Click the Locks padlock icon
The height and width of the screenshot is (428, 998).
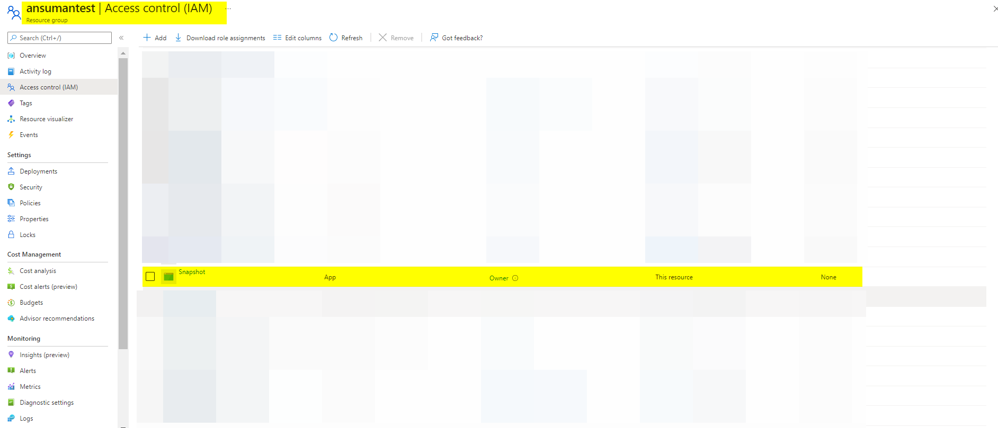click(11, 235)
